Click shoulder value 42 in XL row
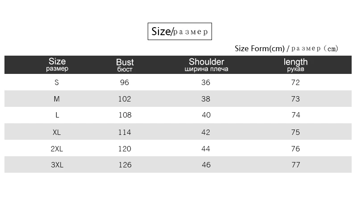Image resolution: width=357 pixels, height=203 pixels. [x=206, y=132]
